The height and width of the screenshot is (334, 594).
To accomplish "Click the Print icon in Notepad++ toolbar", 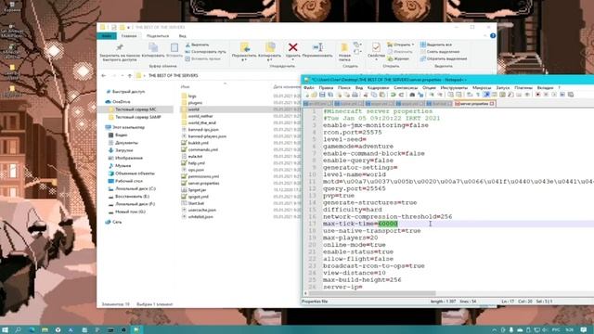I will [355, 95].
